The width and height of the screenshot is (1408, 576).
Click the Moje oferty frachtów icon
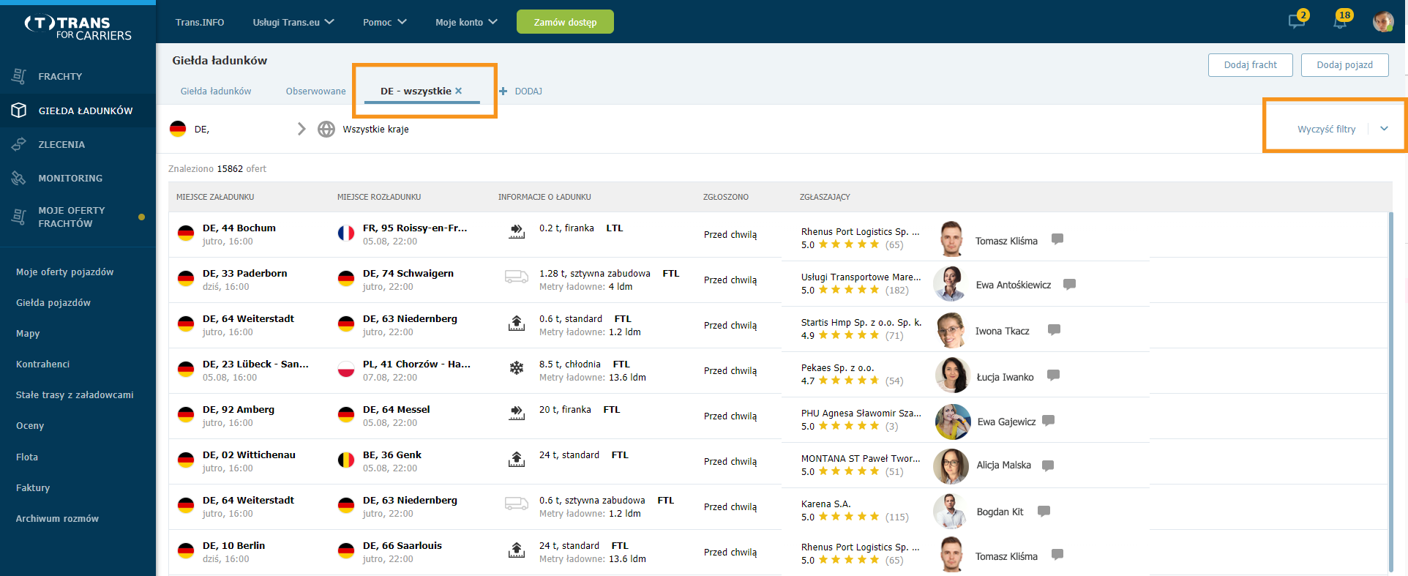click(x=19, y=217)
